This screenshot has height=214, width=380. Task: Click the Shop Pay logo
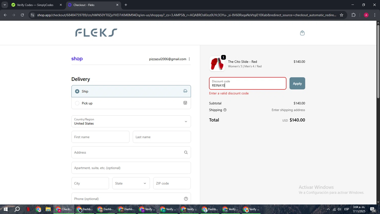pos(77,59)
